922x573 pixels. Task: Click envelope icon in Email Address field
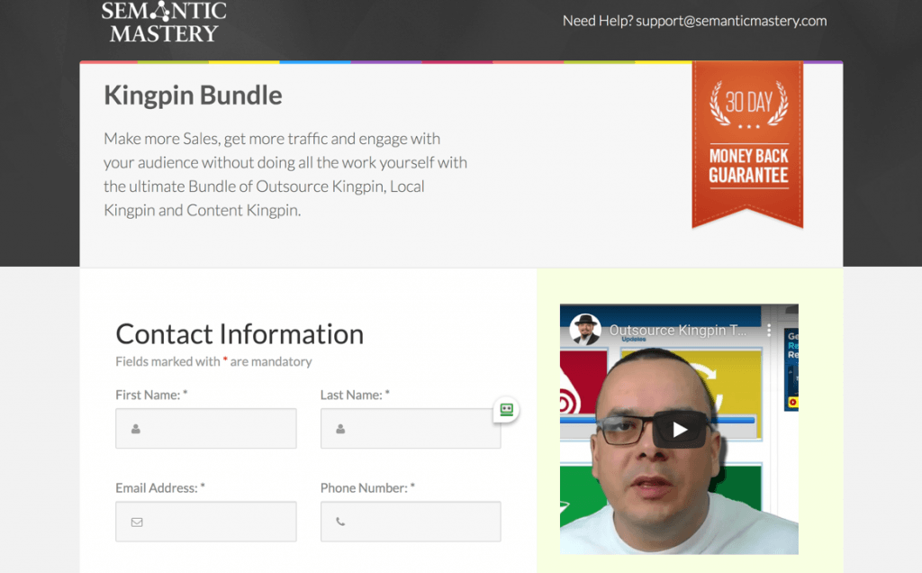(137, 522)
